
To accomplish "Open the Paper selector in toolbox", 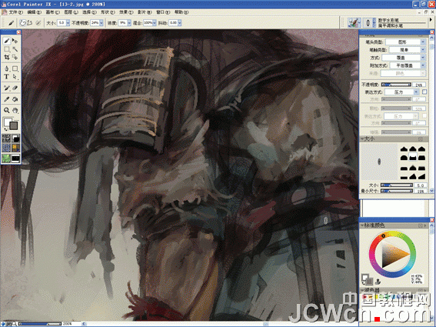I will tap(6, 138).
